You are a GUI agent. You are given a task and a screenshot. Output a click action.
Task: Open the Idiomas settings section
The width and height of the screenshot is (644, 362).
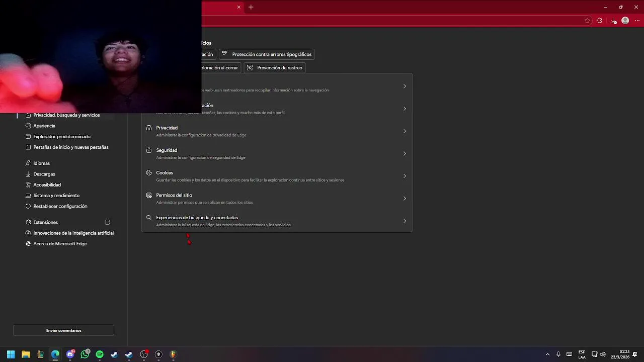pos(41,163)
